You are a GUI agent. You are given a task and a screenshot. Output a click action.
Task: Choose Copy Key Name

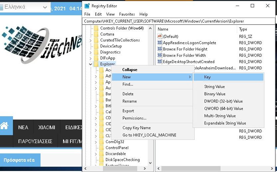[152, 128]
